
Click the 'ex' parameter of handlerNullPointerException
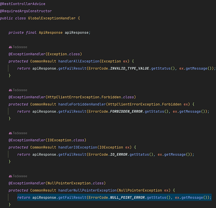tap(166, 190)
